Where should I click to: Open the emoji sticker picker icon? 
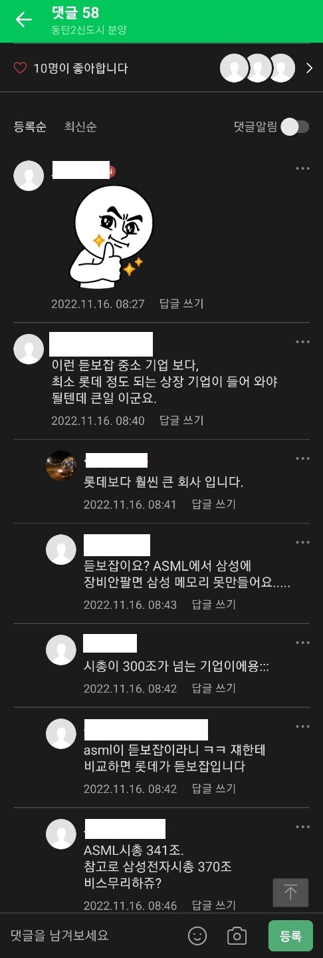[x=197, y=935]
